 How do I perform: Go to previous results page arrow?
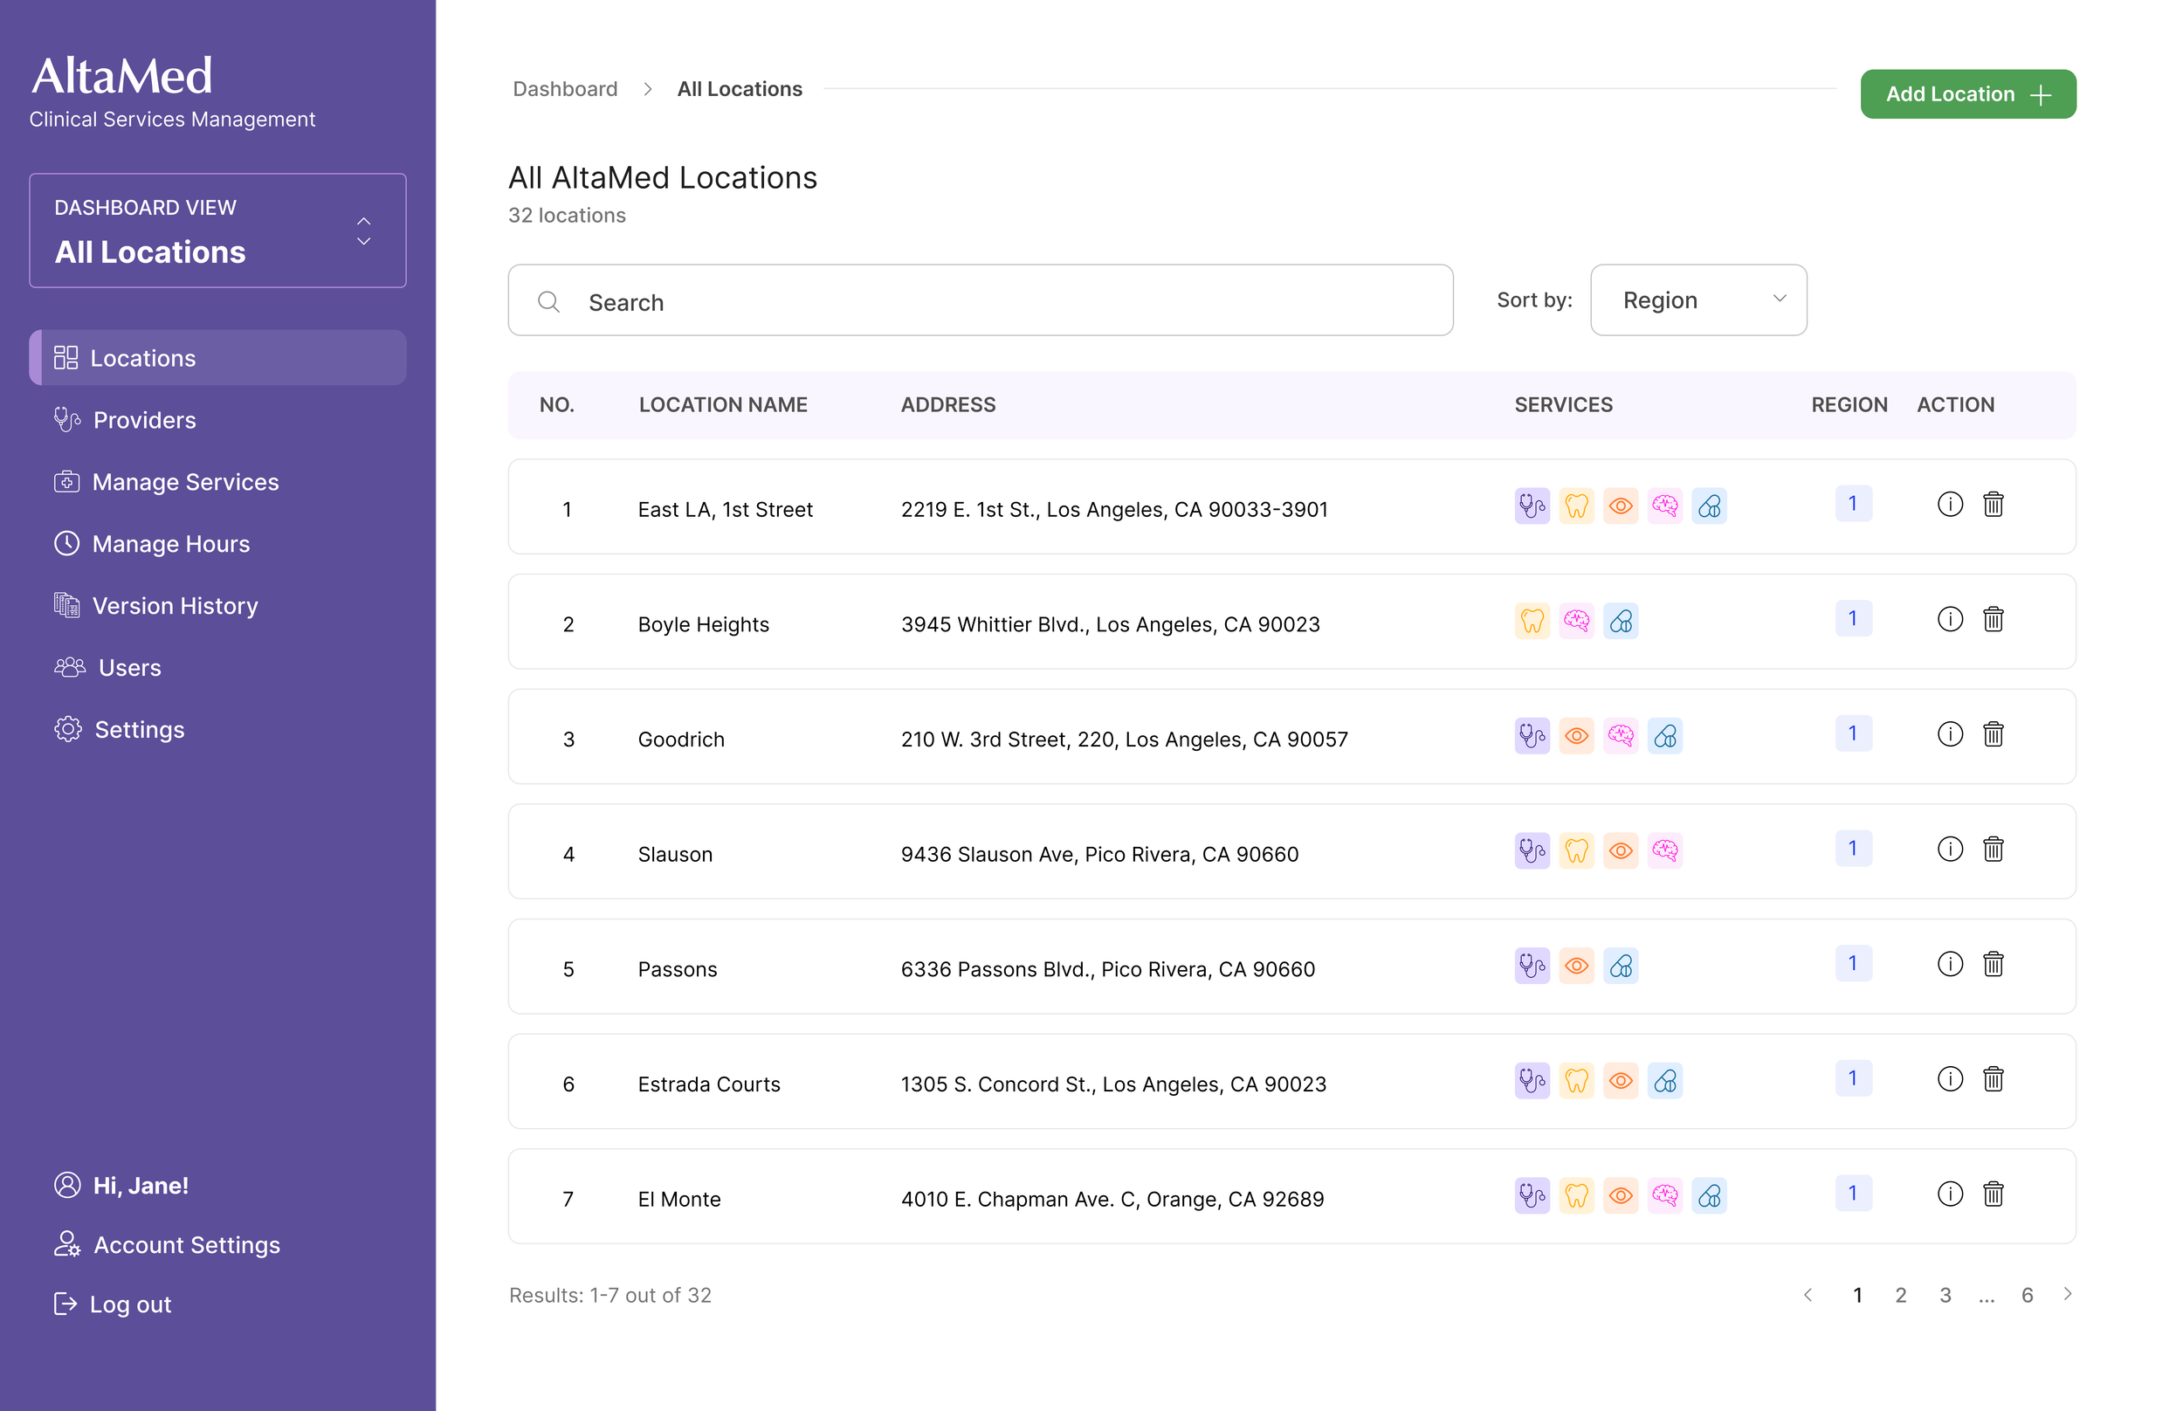1807,1295
